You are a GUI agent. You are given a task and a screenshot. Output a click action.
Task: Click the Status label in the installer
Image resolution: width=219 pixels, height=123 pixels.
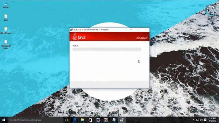point(75,46)
